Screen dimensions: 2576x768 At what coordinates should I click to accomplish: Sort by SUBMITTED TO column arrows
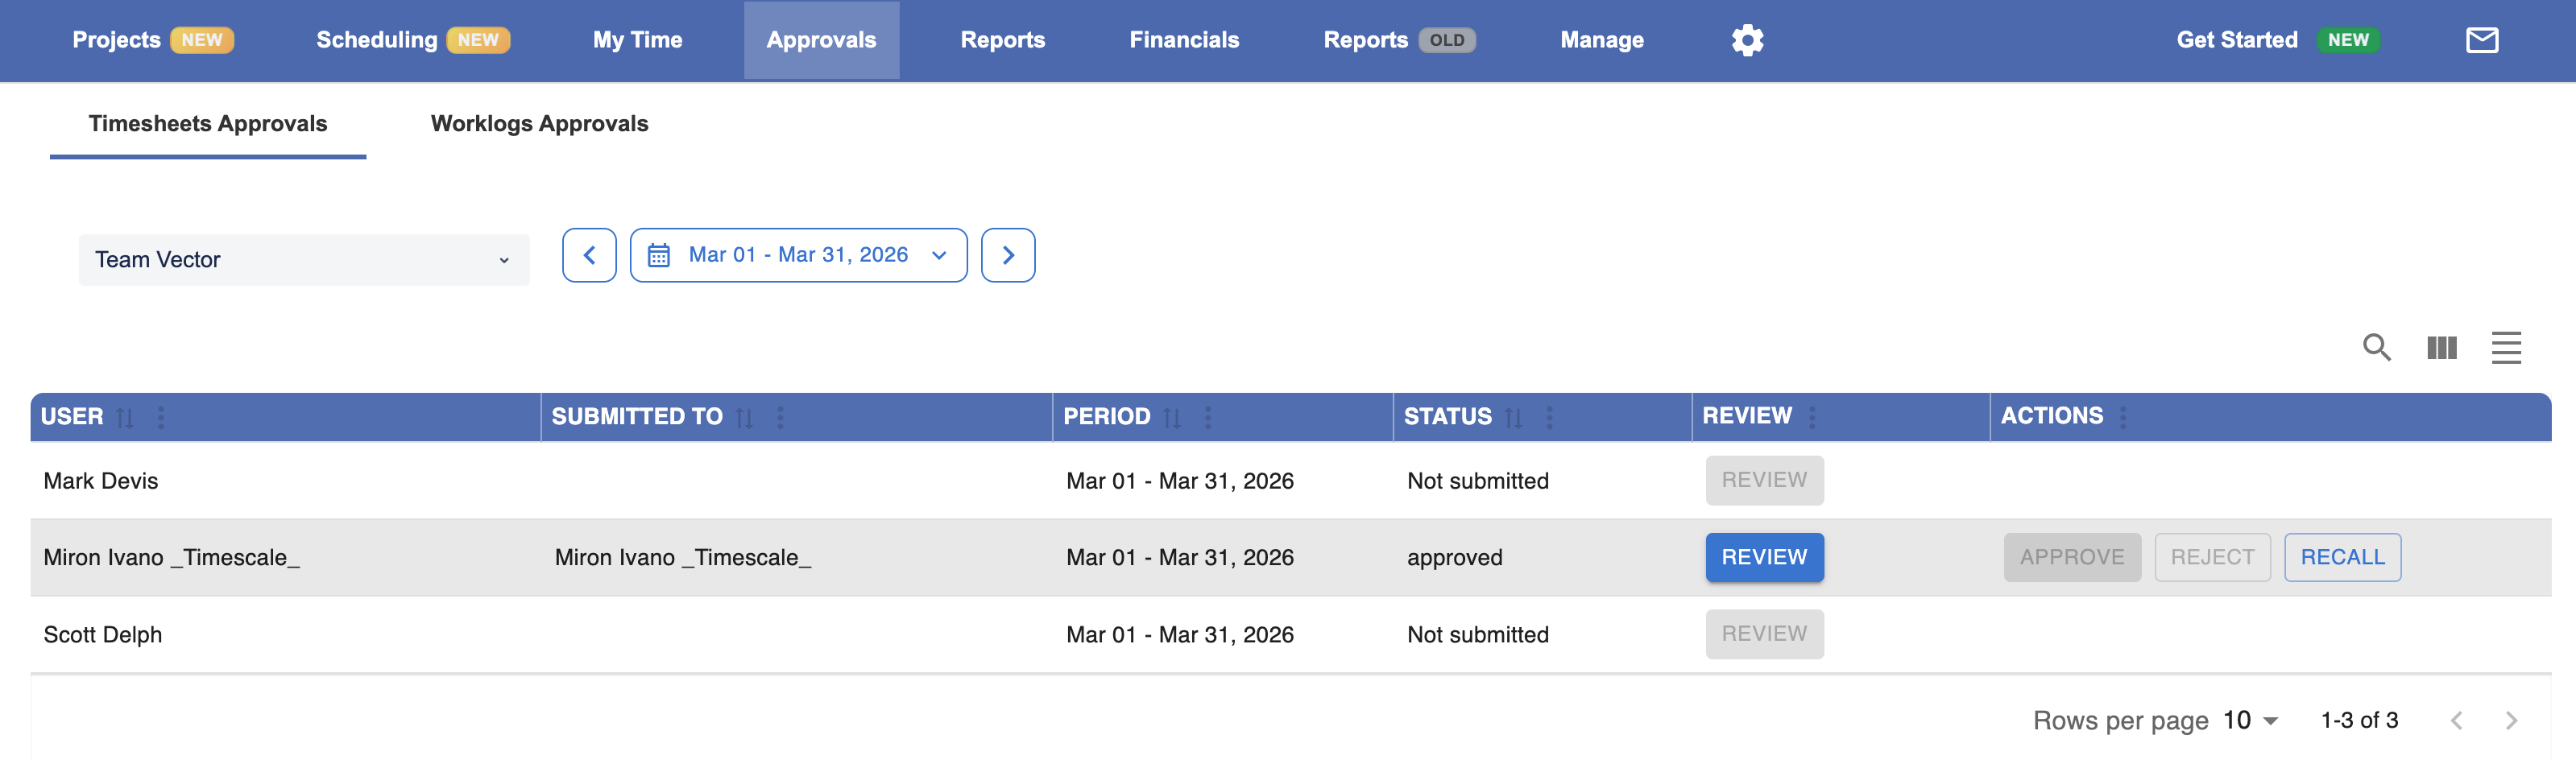pyautogui.click(x=744, y=417)
